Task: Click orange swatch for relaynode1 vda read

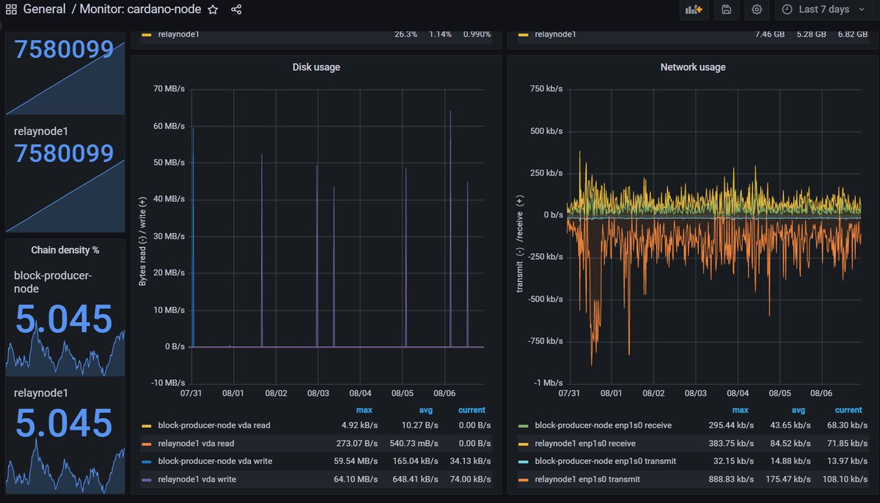Action: [x=147, y=443]
